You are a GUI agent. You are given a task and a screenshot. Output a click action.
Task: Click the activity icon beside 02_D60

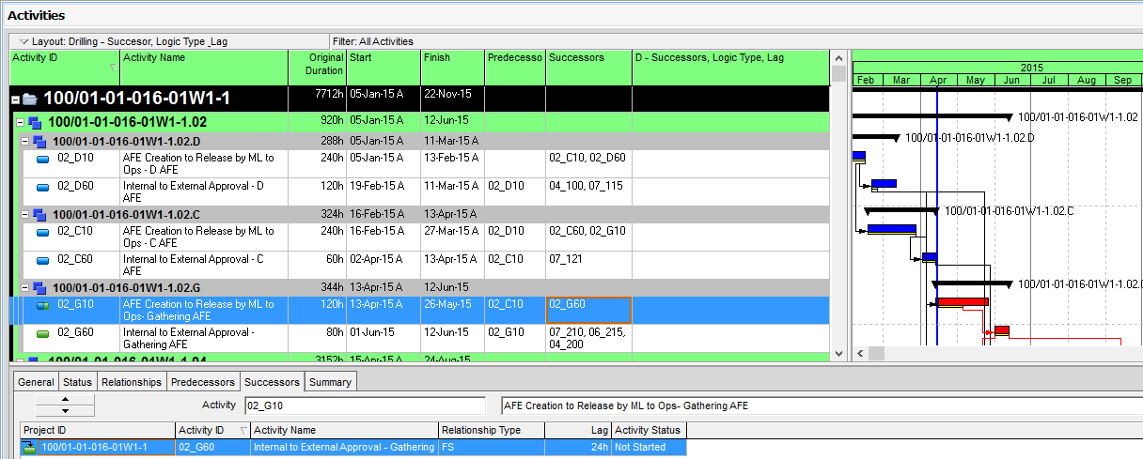point(42,187)
